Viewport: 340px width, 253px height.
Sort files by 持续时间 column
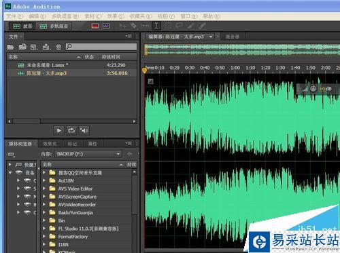pyautogui.click(x=111, y=57)
